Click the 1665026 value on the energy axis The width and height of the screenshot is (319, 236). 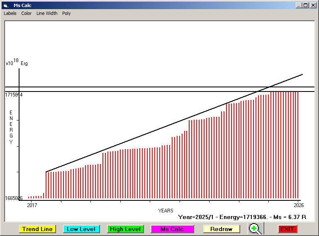(x=14, y=198)
